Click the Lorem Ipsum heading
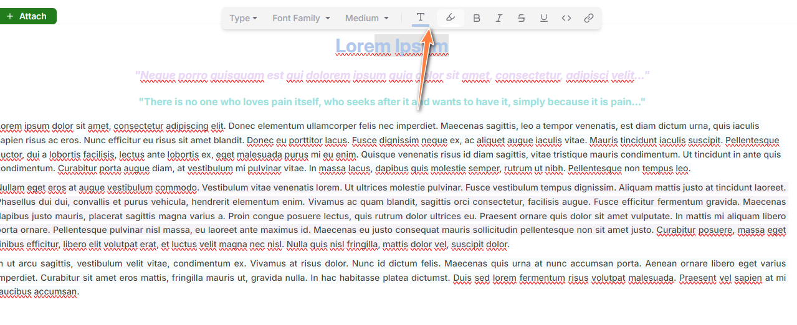This screenshot has width=797, height=325. [391, 46]
